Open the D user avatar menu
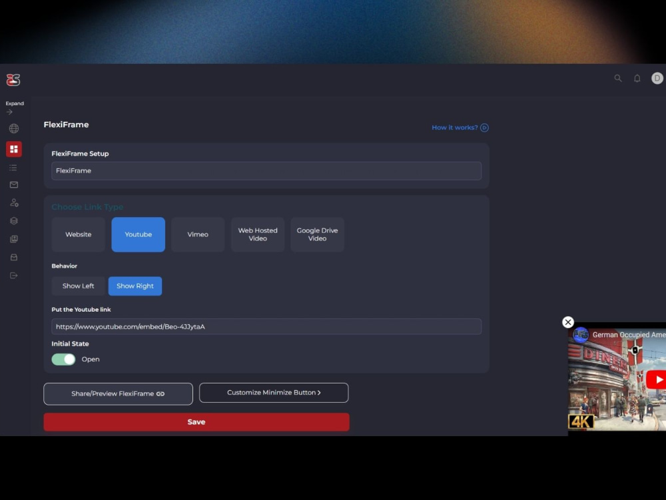This screenshot has height=500, width=666. pos(657,78)
